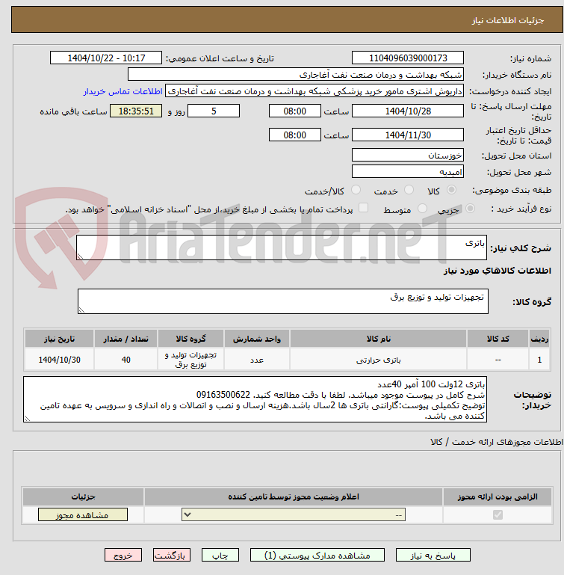Image resolution: width=564 pixels, height=575 pixels.
Task: Click the price validity date 1404/11/30
Action: pos(408,135)
